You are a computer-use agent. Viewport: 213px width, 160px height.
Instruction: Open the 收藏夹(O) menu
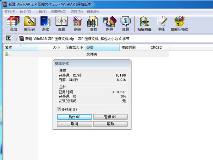[x=59, y=12]
